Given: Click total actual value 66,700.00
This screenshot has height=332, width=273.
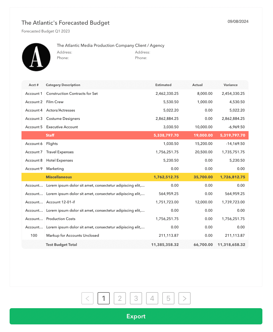Looking at the screenshot, I should pos(203,245).
